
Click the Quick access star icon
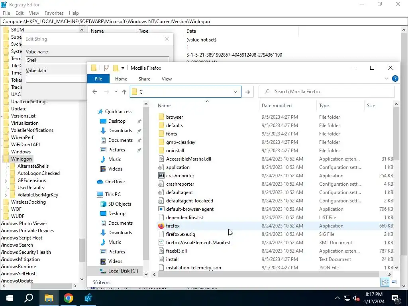pos(100,112)
